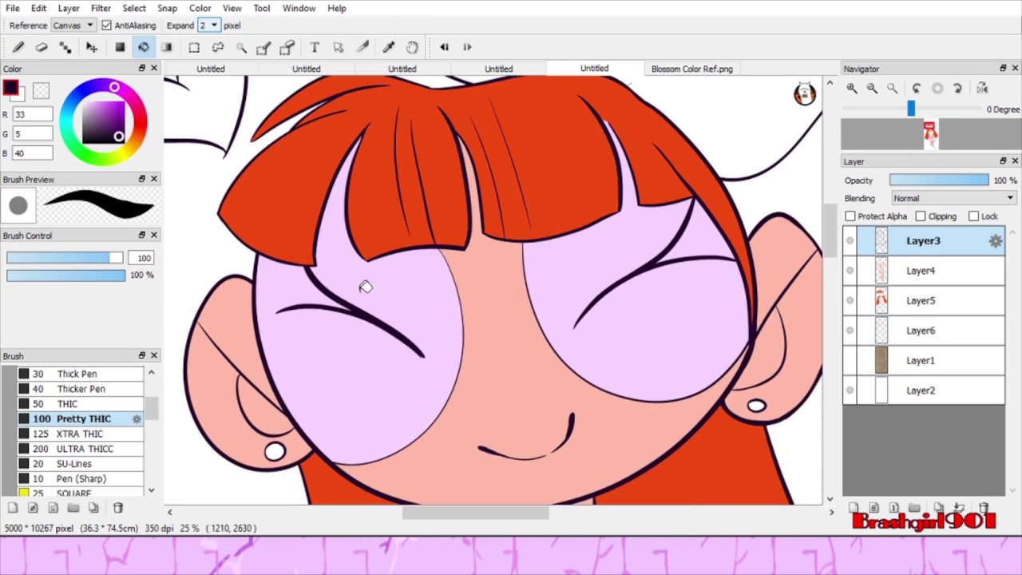1022x575 pixels.
Task: Toggle visibility of Layer2
Action: pyautogui.click(x=850, y=391)
